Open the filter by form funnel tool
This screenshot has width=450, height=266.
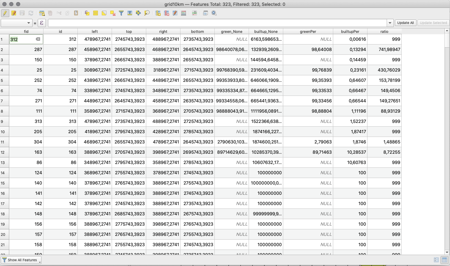[121, 13]
